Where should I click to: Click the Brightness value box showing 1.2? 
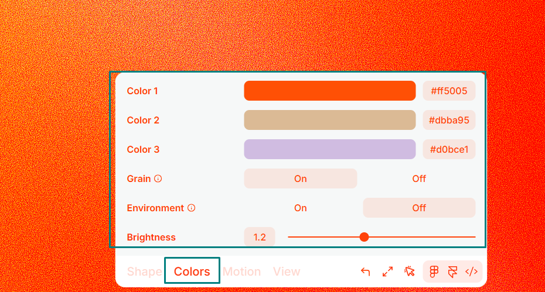pyautogui.click(x=259, y=237)
